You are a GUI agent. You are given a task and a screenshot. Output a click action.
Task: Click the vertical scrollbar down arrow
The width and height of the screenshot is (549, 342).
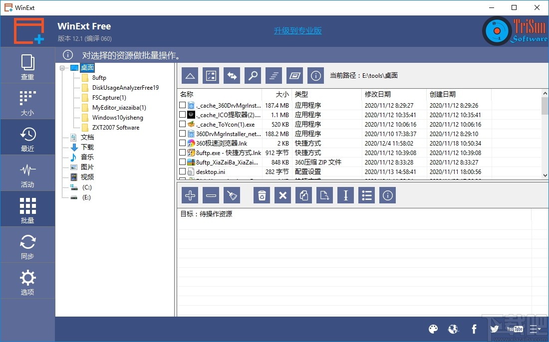[545, 175]
